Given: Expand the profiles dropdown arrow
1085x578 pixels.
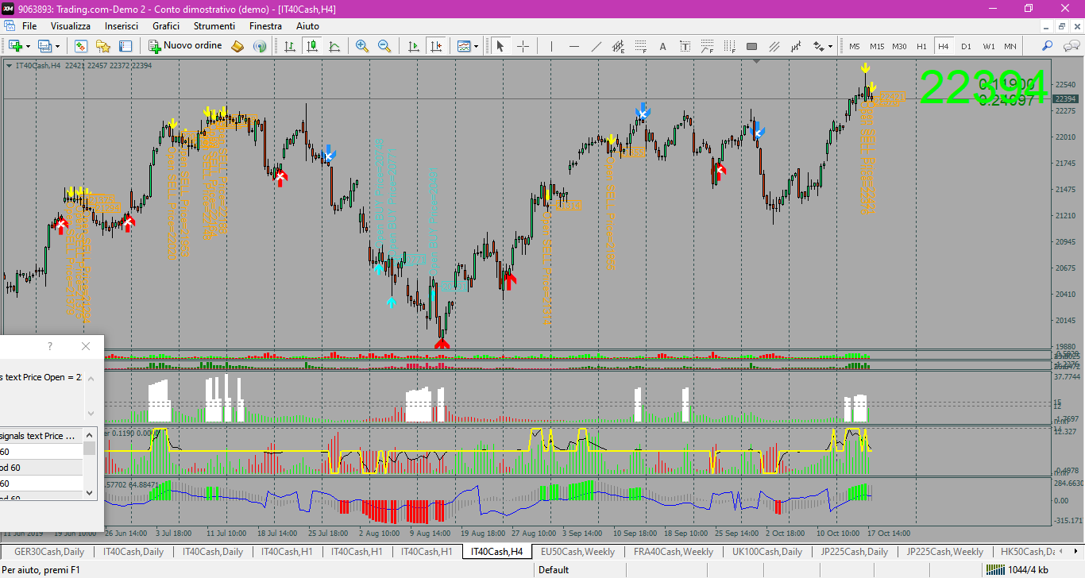Looking at the screenshot, I should coord(57,46).
